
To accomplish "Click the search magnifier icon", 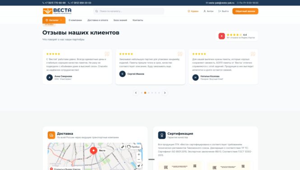I will pos(97,11).
